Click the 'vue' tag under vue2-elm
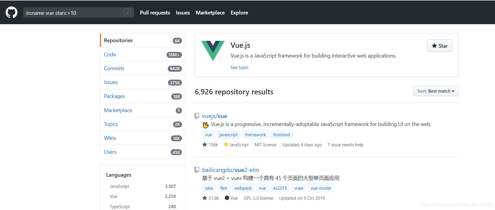This screenshot has height=210, width=495. click(263, 188)
